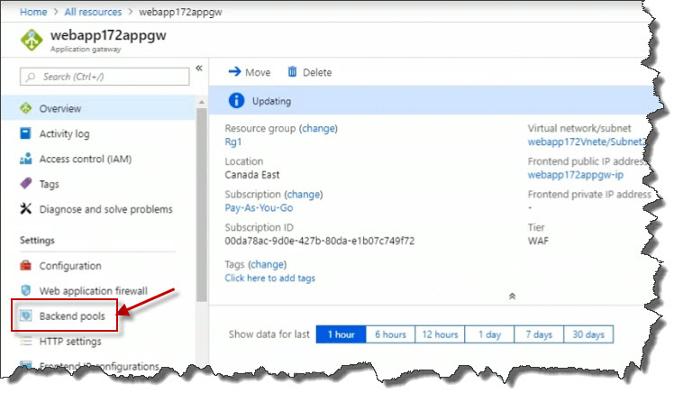Click the Backend pools icon
Viewport: 683px width, 402px height.
click(26, 315)
